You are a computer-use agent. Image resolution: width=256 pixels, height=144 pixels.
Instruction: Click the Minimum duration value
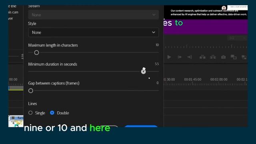click(157, 64)
